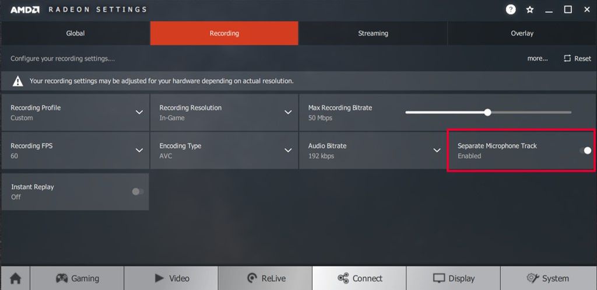Click the favorites star icon

(529, 10)
